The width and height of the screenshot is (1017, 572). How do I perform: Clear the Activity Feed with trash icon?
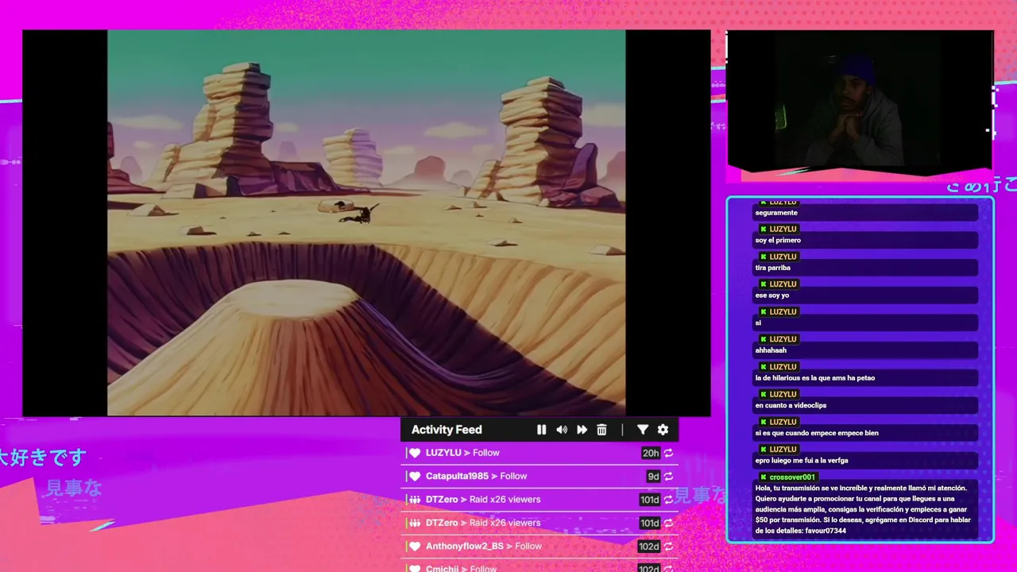click(x=601, y=430)
